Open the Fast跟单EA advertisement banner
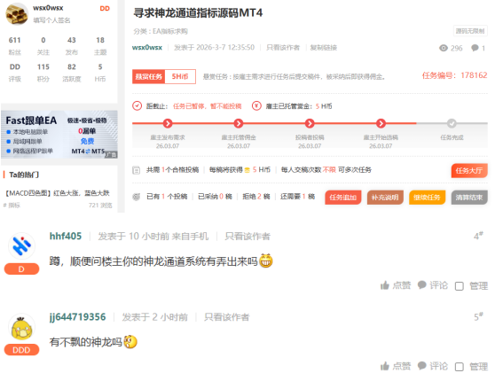This screenshot has width=503, height=381. 59,135
